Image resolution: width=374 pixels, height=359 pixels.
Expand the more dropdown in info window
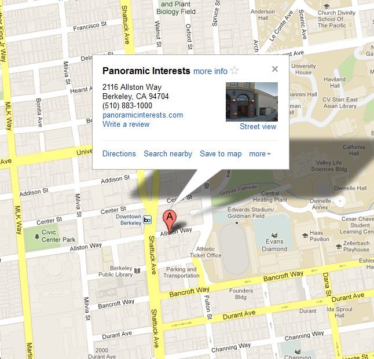coord(260,154)
